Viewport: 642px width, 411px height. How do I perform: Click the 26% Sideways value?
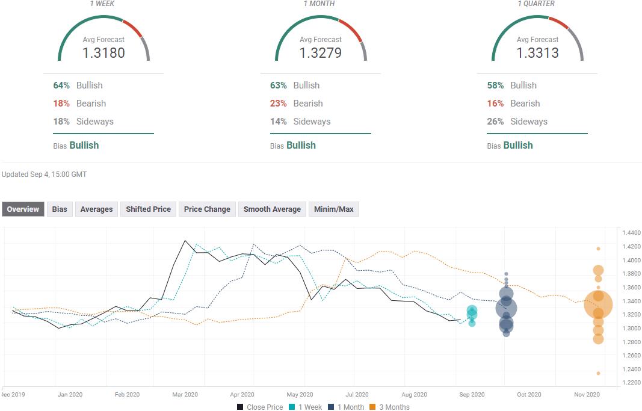495,122
